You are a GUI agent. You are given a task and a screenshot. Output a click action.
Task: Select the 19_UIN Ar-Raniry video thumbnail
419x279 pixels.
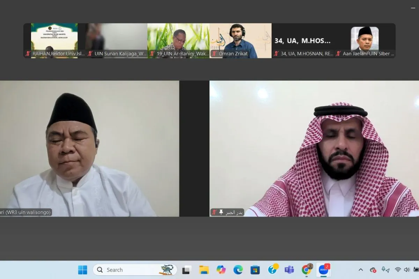178,40
